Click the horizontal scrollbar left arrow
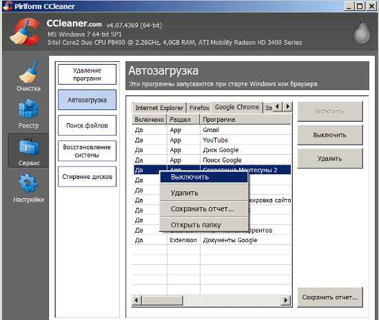379x320 pixels. [136, 300]
